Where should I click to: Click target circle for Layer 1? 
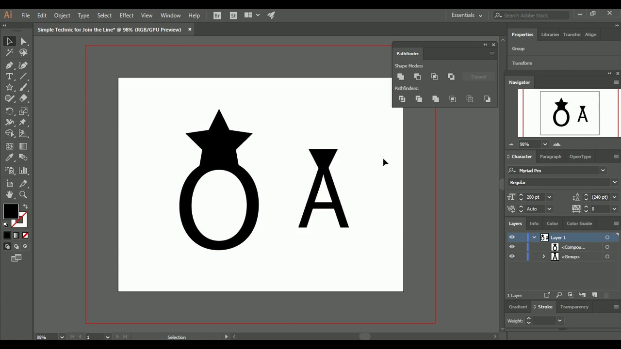(607, 238)
